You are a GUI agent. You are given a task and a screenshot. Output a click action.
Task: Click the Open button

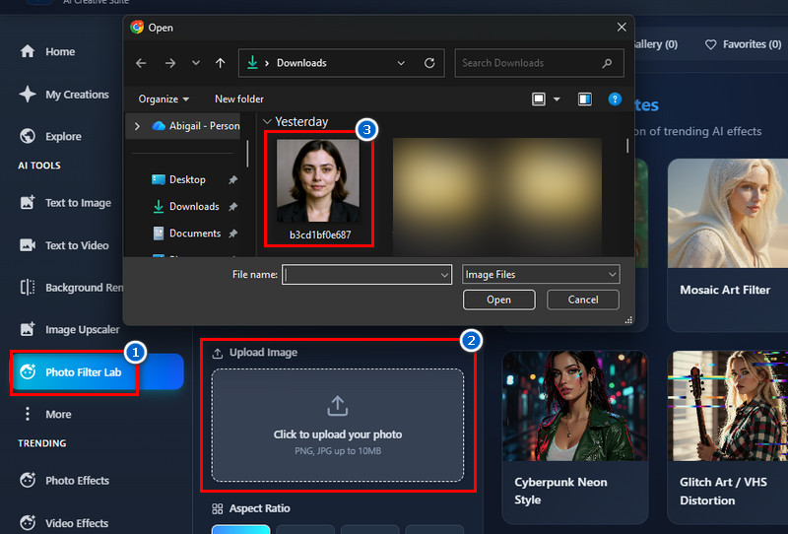click(499, 300)
